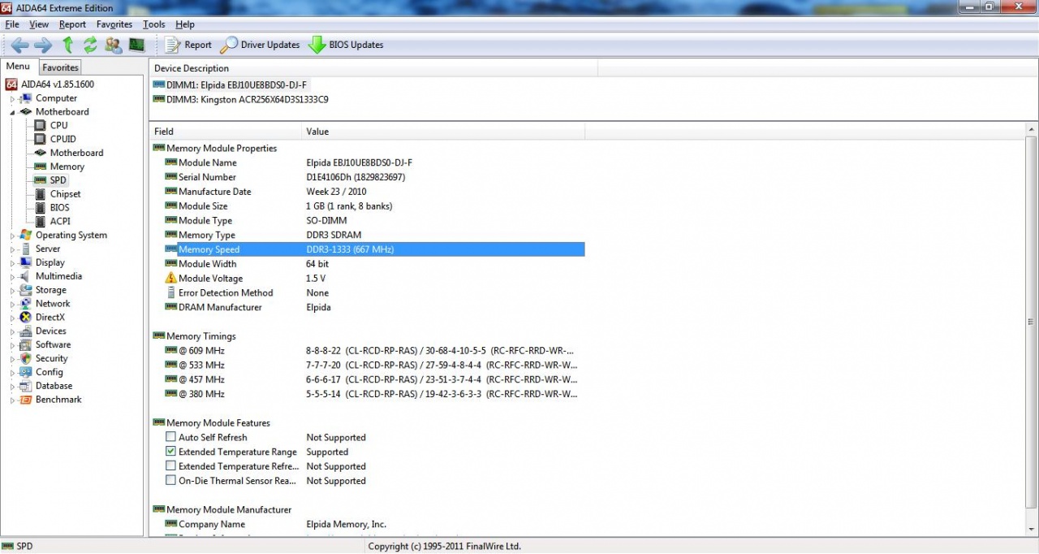Open the Help menu
The width and height of the screenshot is (1039, 554).
pos(185,24)
